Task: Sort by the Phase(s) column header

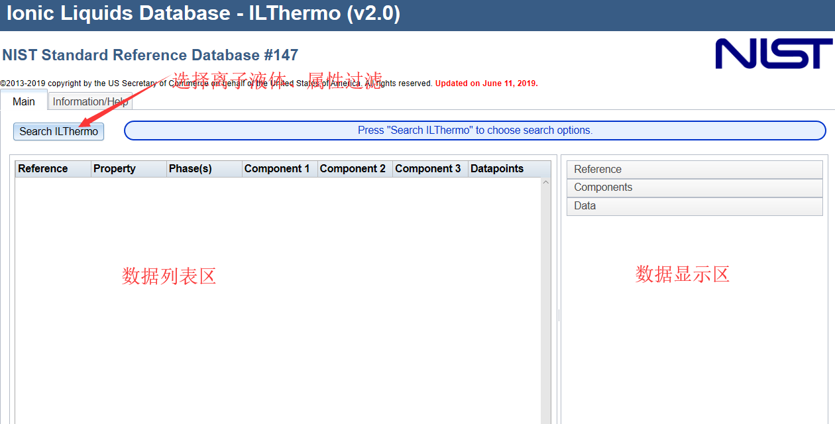Action: [204, 169]
